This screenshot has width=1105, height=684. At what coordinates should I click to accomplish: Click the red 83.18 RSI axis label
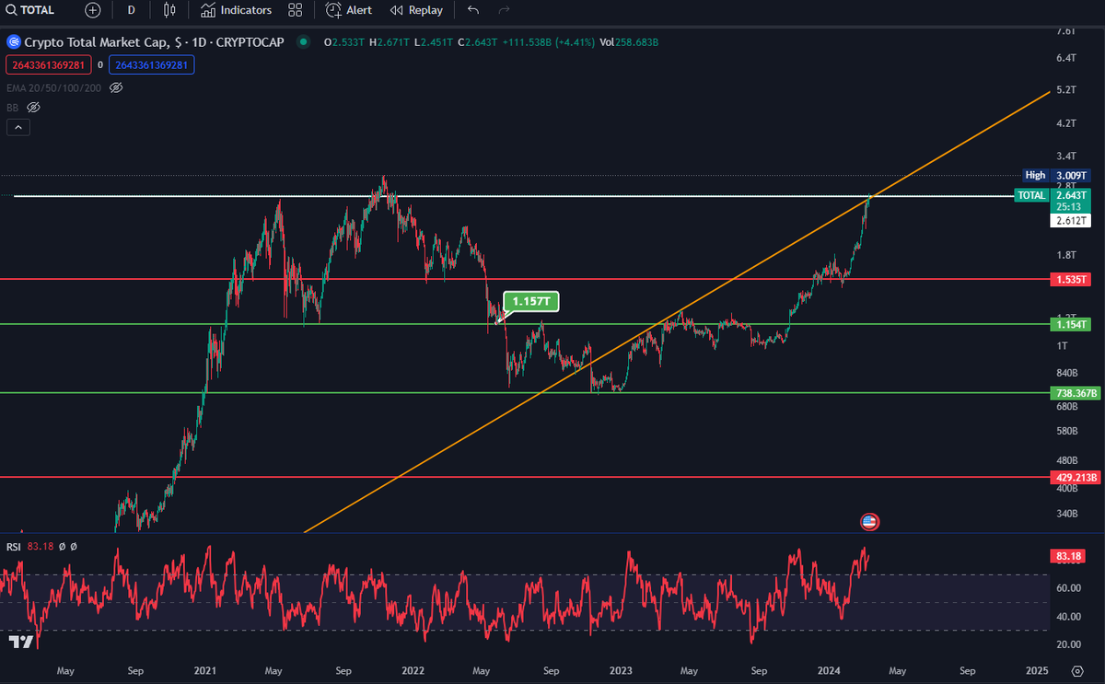tap(1067, 556)
